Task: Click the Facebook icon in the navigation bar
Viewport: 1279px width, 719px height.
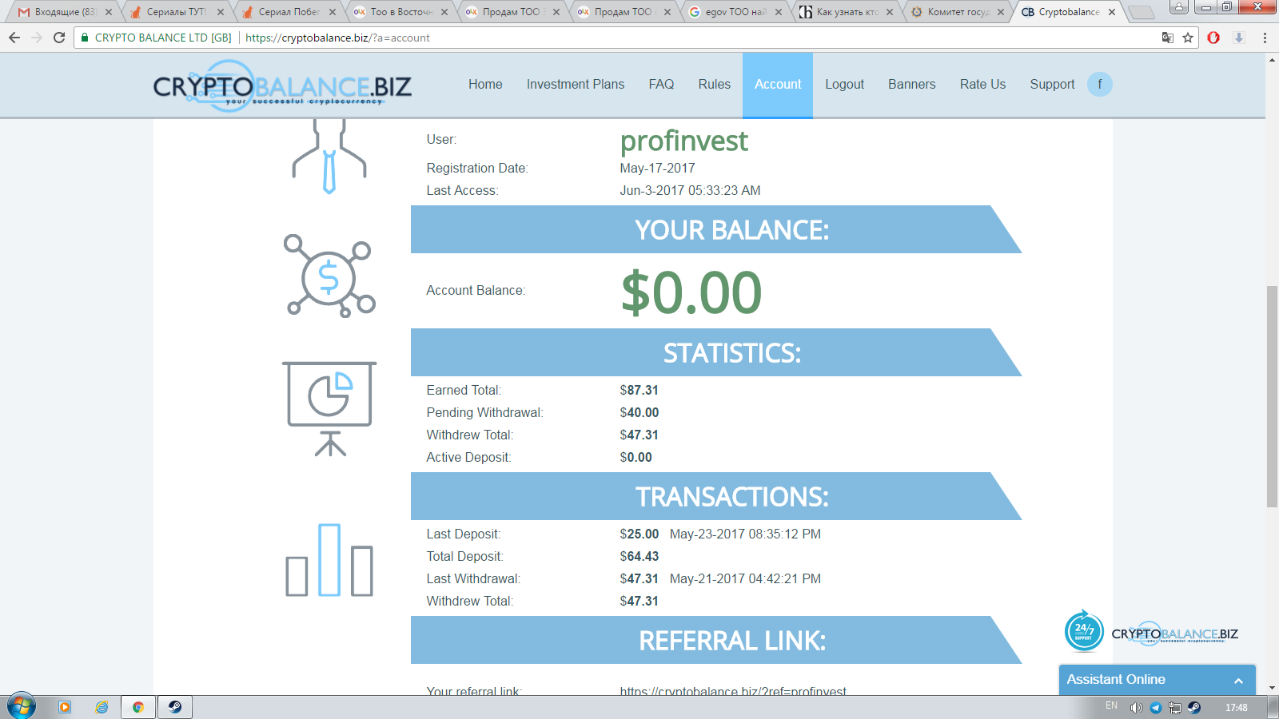Action: [1099, 84]
